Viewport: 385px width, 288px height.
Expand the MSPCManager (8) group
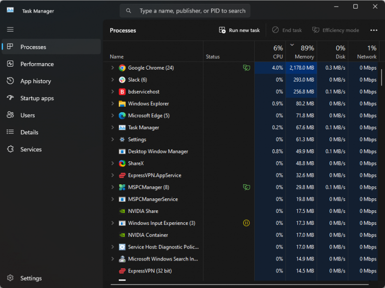[112, 187]
